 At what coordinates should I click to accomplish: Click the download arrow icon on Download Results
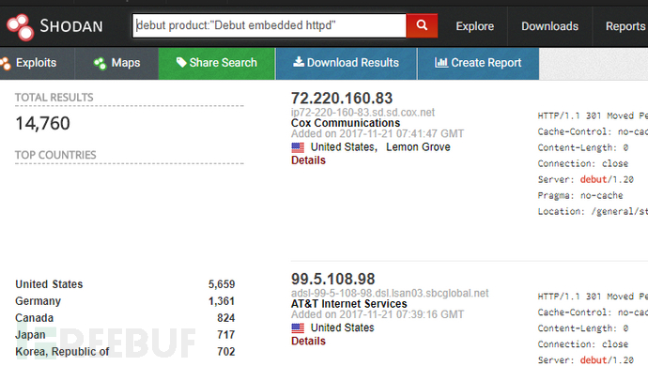click(x=299, y=62)
